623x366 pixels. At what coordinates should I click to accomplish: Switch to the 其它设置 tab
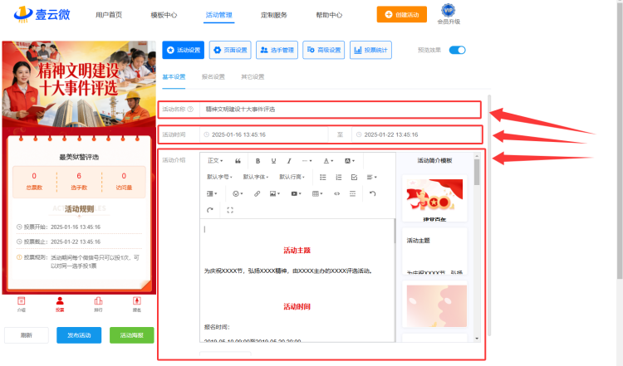[x=253, y=76]
